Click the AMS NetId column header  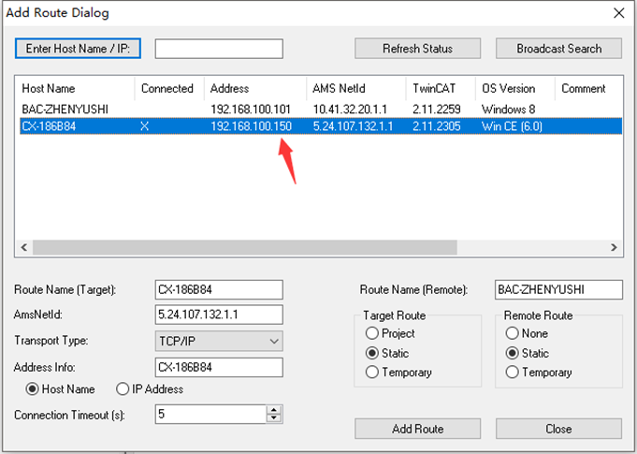(x=356, y=89)
